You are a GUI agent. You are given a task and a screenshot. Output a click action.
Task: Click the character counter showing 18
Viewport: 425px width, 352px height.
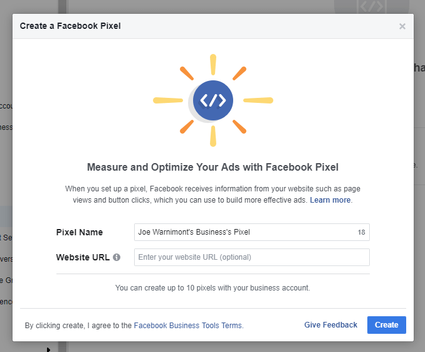(361, 232)
